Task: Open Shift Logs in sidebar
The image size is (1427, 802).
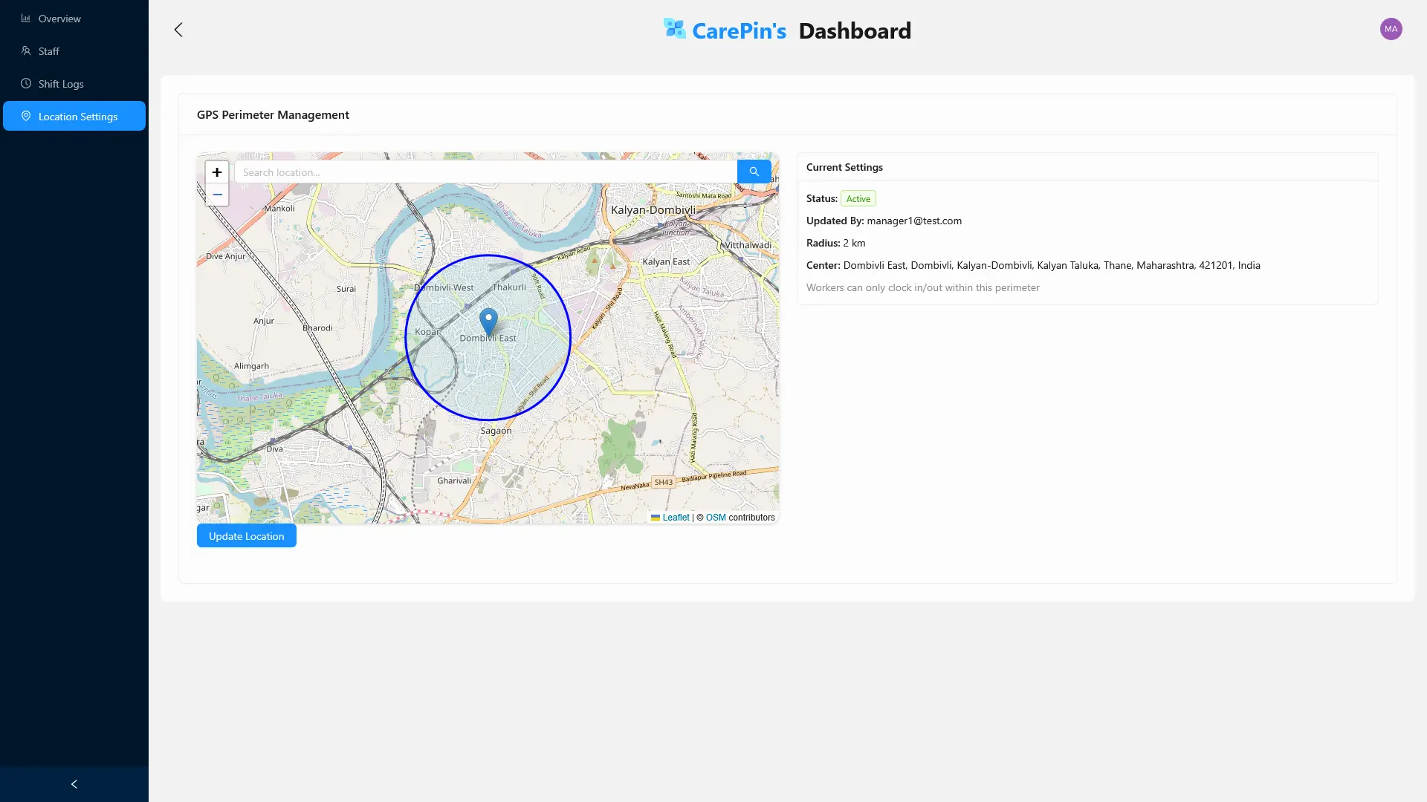Action: [x=61, y=84]
